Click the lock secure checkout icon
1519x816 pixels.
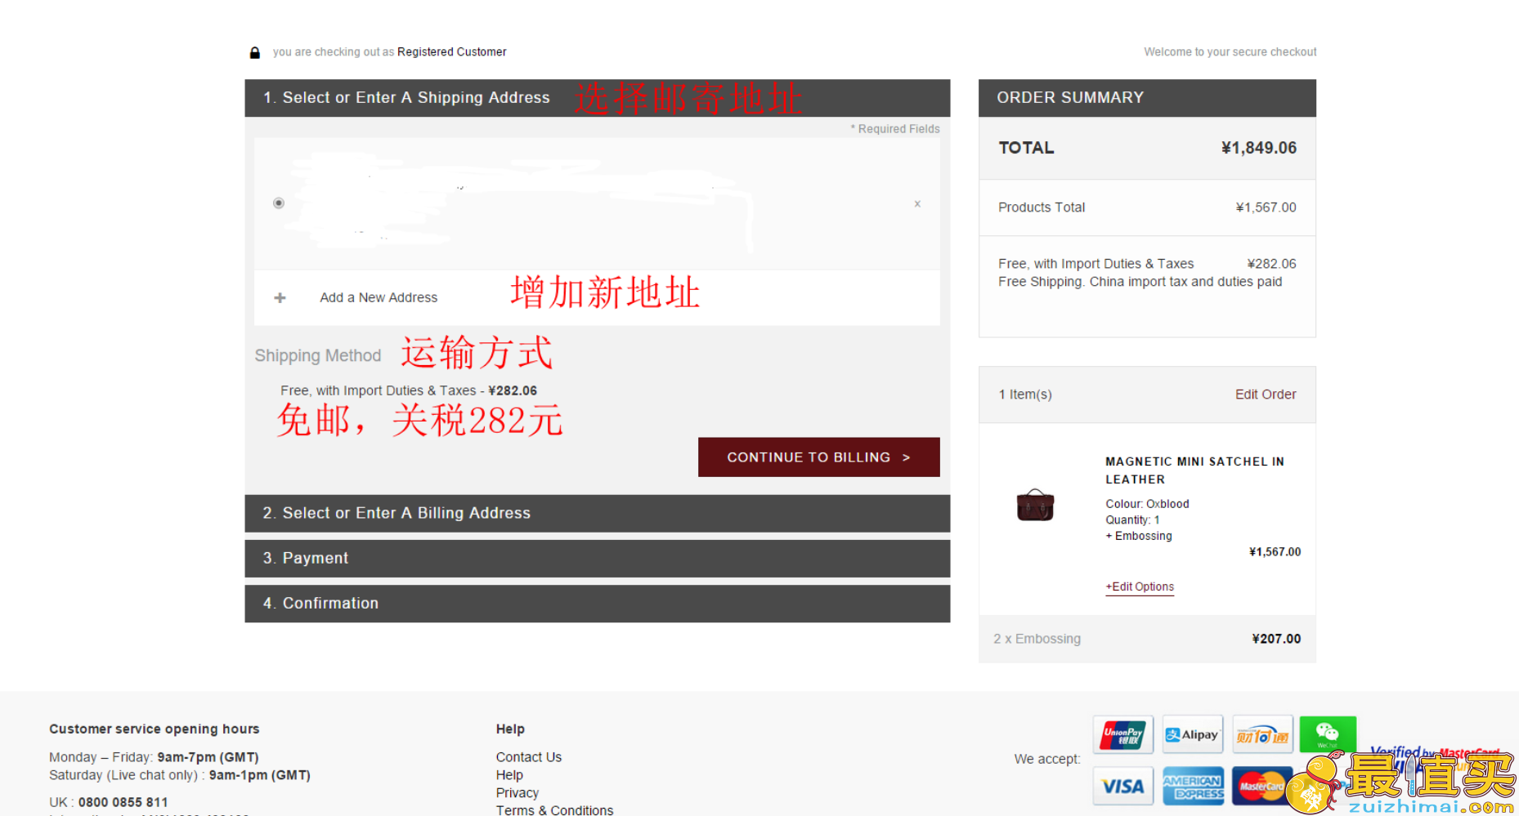255,52
